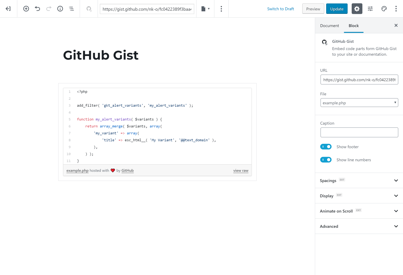Edit the gist URL field in block toolbar
Image resolution: width=403 pixels, height=275 pixels.
pos(147,9)
